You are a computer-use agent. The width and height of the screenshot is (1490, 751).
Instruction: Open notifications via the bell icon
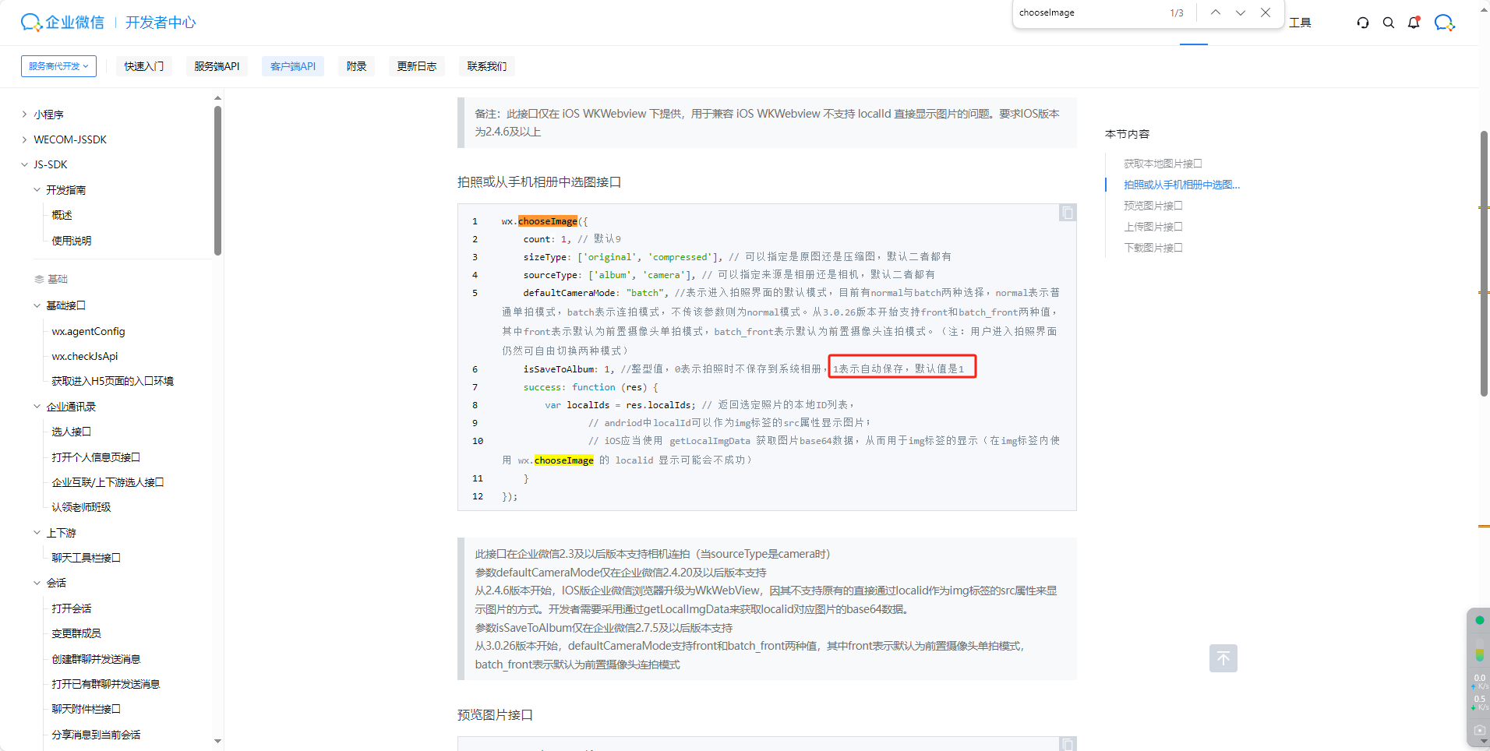point(1414,23)
